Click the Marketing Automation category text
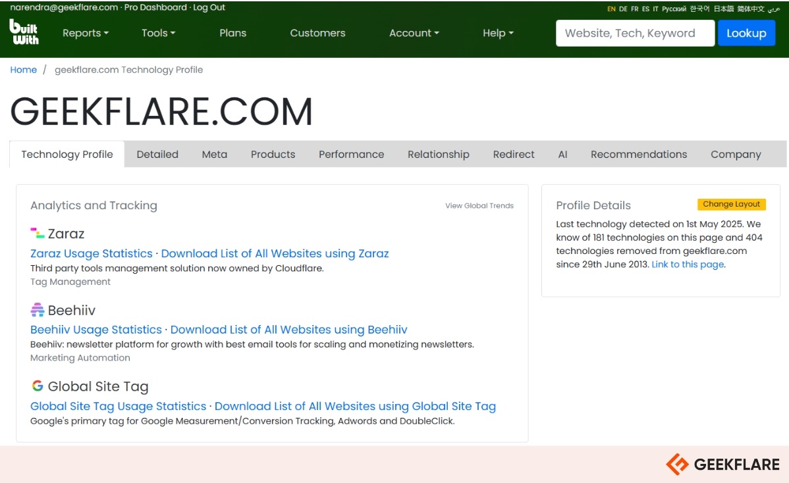The width and height of the screenshot is (789, 483). point(80,358)
